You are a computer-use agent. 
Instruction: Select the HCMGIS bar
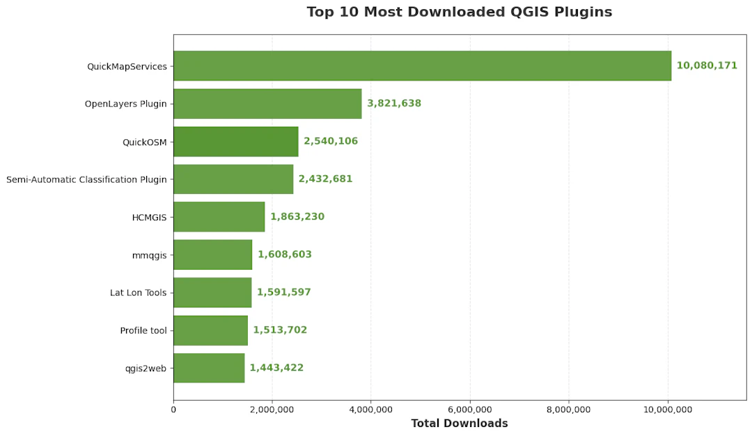[x=219, y=216]
